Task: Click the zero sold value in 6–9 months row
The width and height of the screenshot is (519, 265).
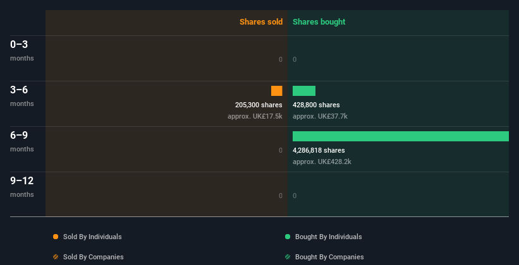Action: 281,150
